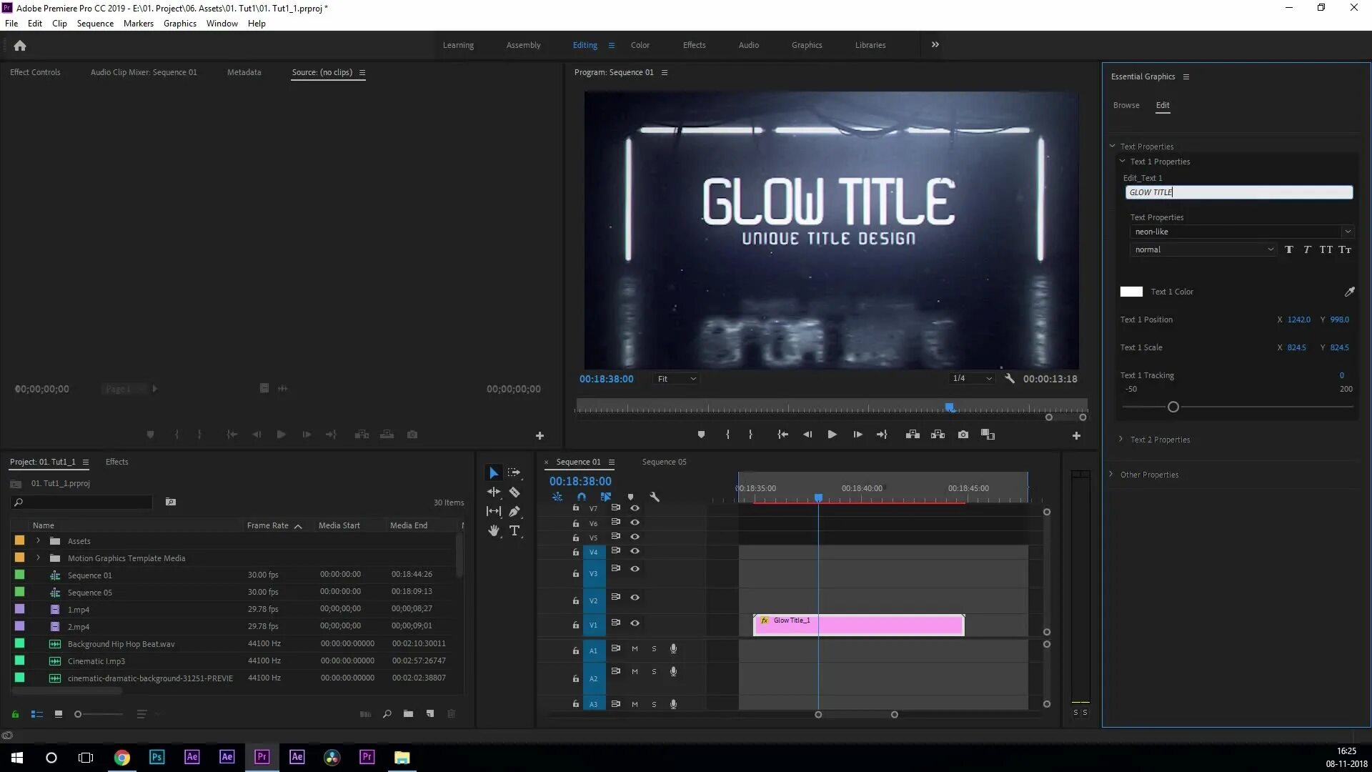This screenshot has width=1372, height=772.
Task: Hide video track V1 with eye icon
Action: 635,623
